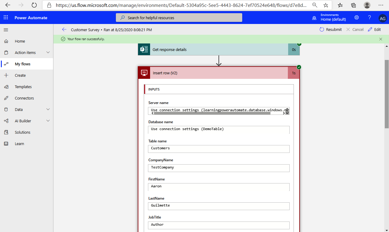Click the Action items clipboard icon
The image size is (389, 232).
pyautogui.click(x=6, y=53)
